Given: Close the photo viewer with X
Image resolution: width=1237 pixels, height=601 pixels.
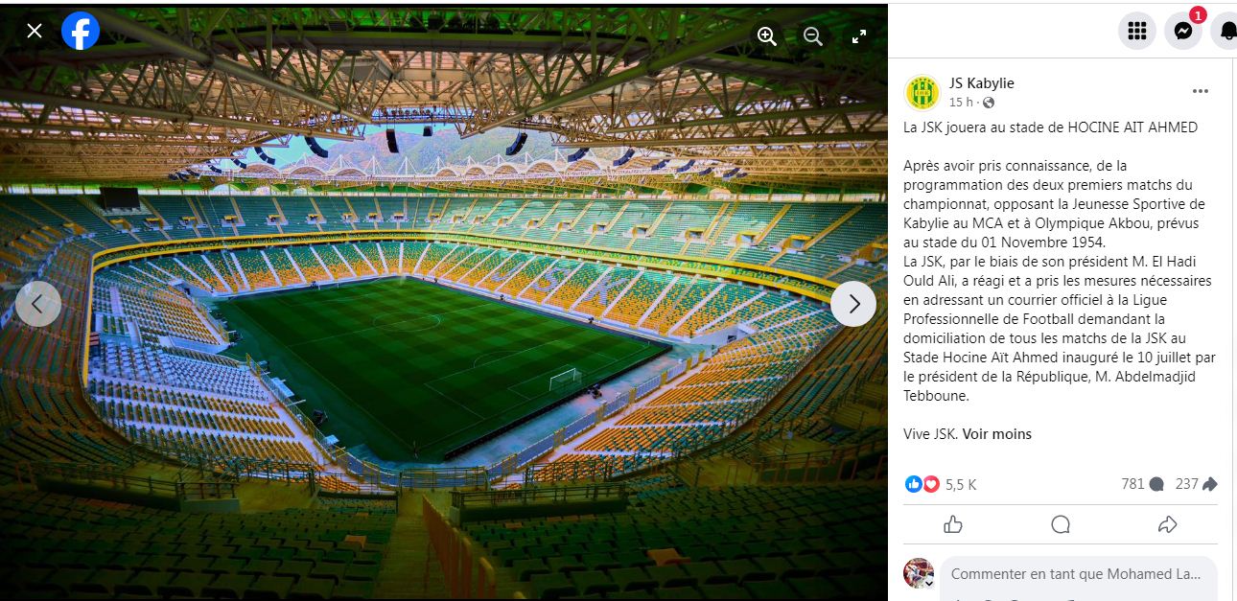Looking at the screenshot, I should [35, 31].
